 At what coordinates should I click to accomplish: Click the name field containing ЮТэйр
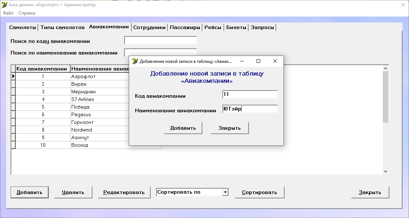(250, 109)
